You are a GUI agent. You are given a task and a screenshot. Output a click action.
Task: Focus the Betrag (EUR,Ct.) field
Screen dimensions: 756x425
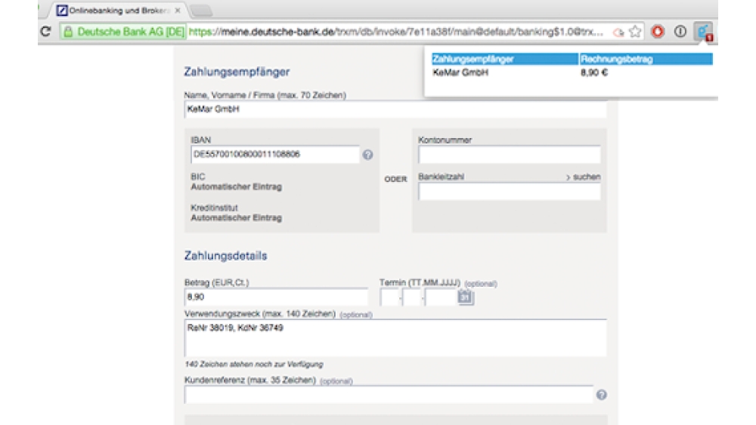tap(276, 297)
